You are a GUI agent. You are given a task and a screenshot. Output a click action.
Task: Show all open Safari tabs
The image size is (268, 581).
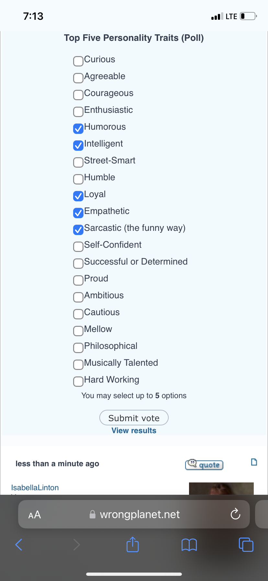point(246,545)
